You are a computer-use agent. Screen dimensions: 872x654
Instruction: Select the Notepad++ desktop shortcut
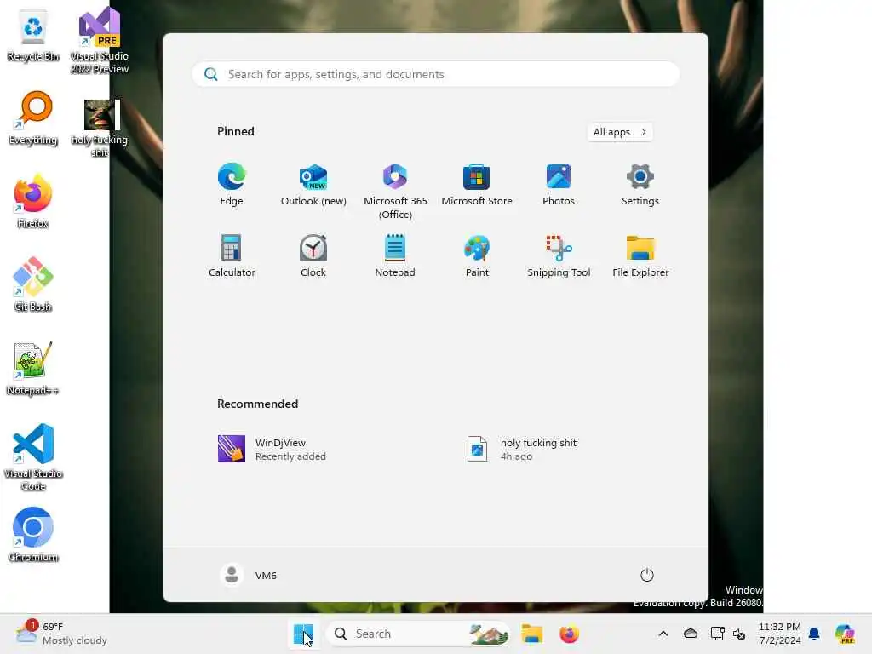[33, 368]
